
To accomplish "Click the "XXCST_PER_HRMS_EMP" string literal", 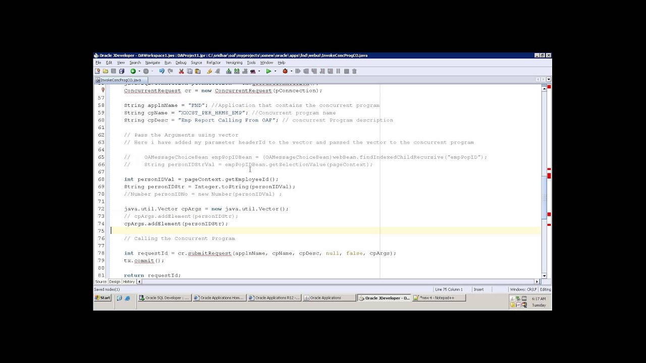I will point(211,113).
